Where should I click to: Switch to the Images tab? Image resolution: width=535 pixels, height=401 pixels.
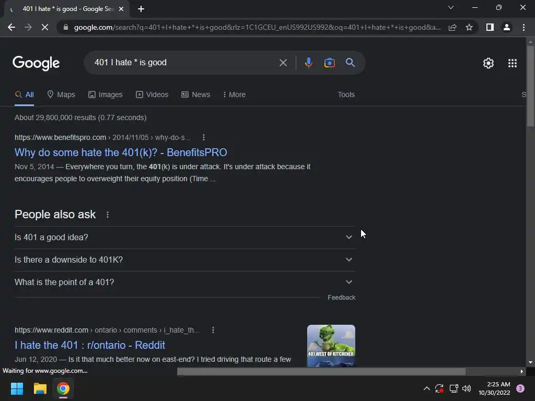106,95
